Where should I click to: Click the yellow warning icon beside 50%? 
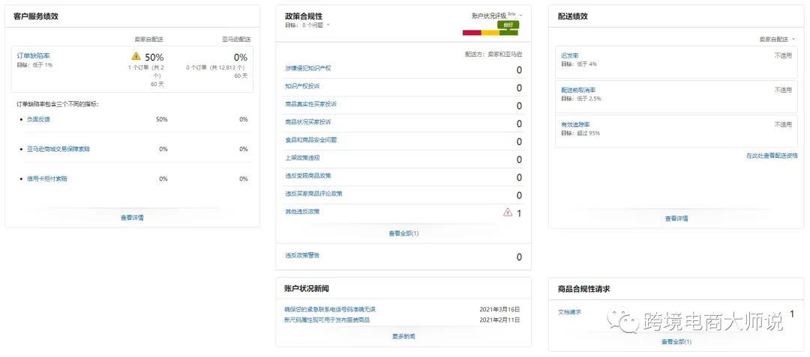136,56
